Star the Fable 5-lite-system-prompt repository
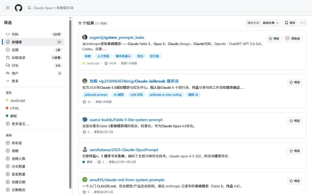312x195 pixels. point(294,121)
